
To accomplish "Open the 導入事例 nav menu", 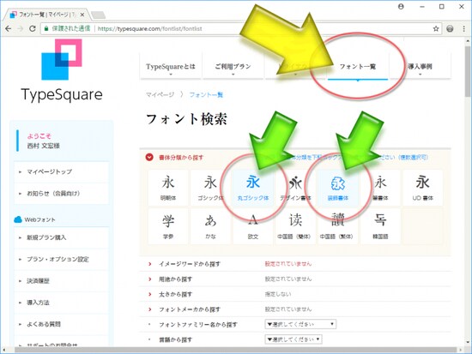I will click(421, 67).
